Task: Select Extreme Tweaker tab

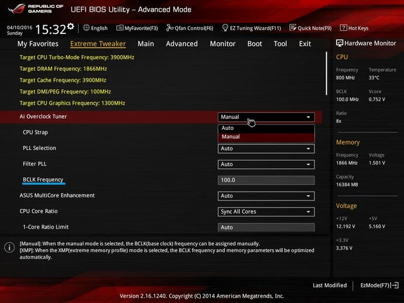Action: tap(98, 44)
